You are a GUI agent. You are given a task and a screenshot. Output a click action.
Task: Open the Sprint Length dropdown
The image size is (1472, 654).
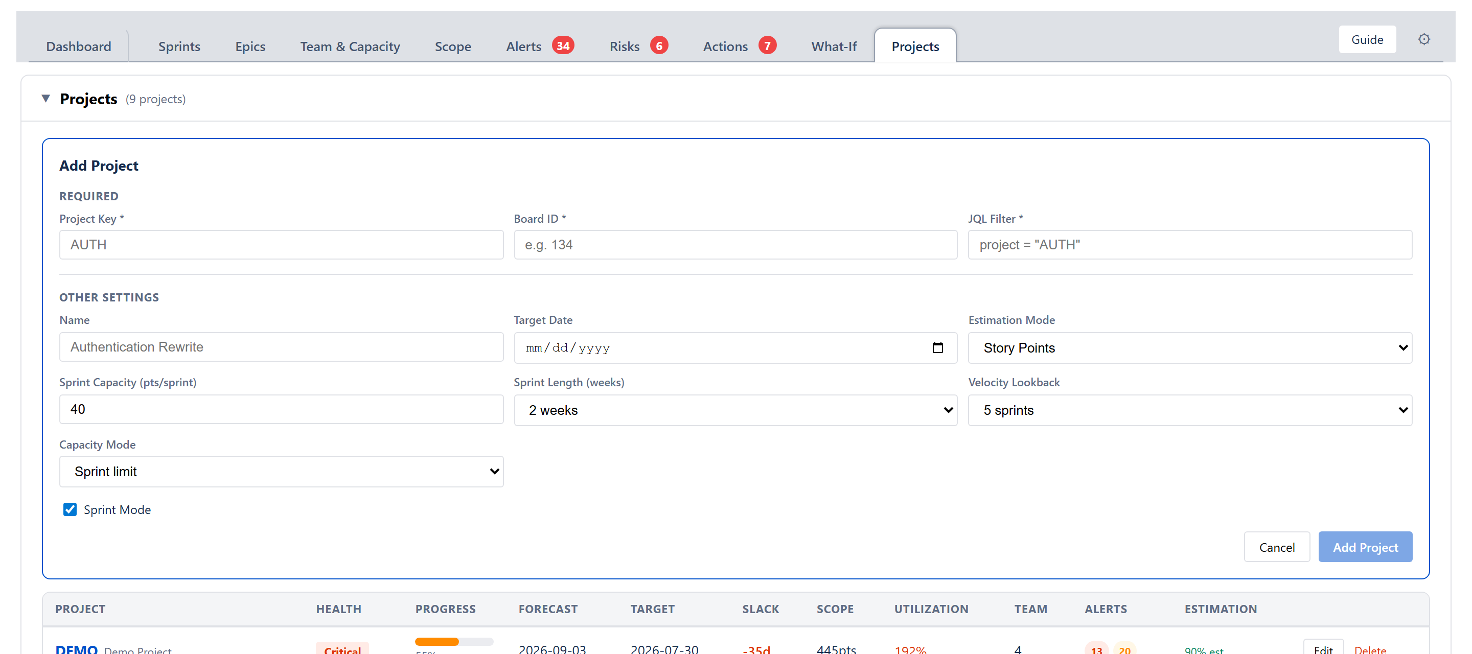(x=735, y=410)
